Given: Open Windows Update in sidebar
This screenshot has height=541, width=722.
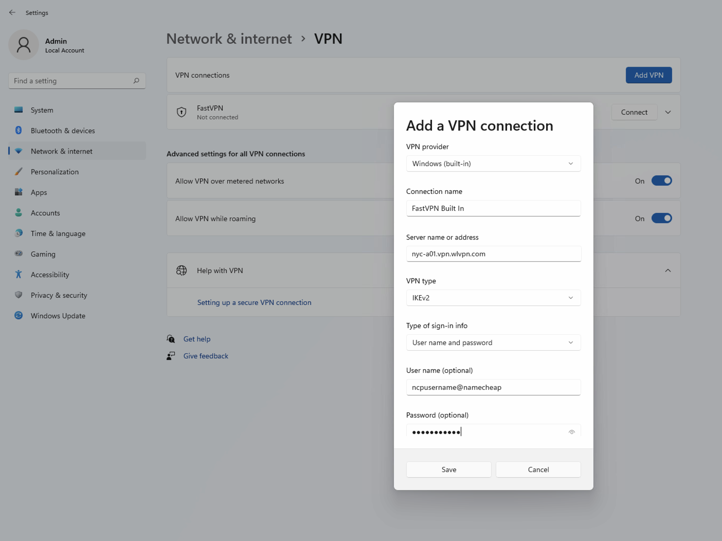Looking at the screenshot, I should click(77, 316).
